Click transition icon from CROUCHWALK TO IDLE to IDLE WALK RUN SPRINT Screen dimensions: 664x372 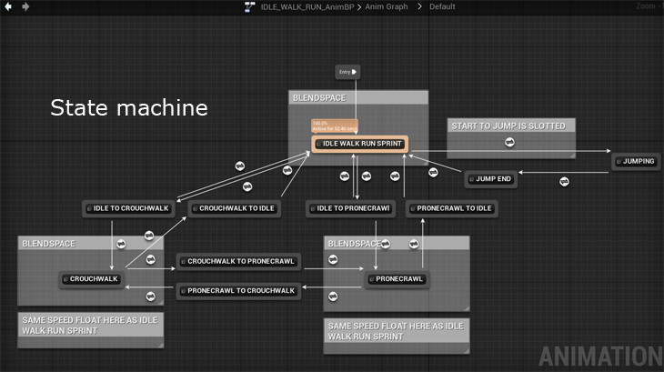287,170
